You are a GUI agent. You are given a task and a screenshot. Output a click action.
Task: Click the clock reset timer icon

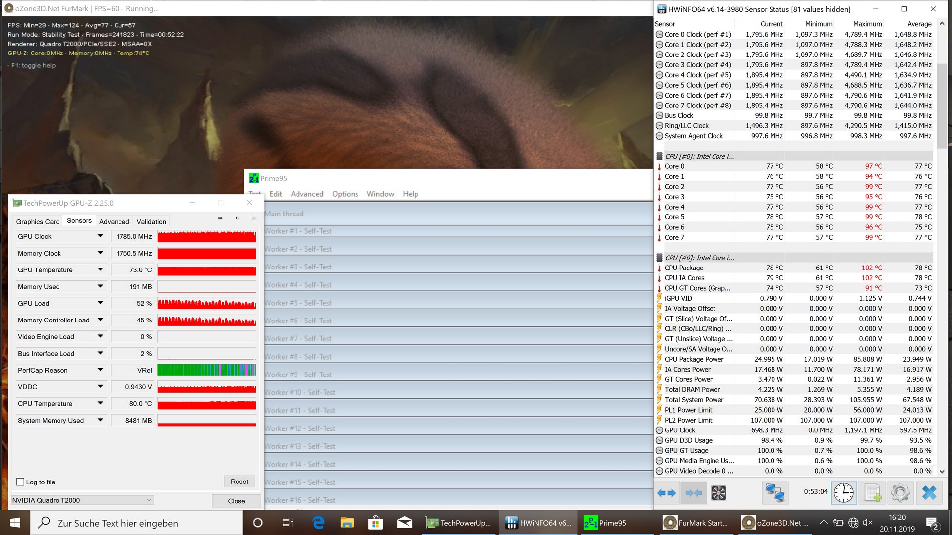(843, 493)
